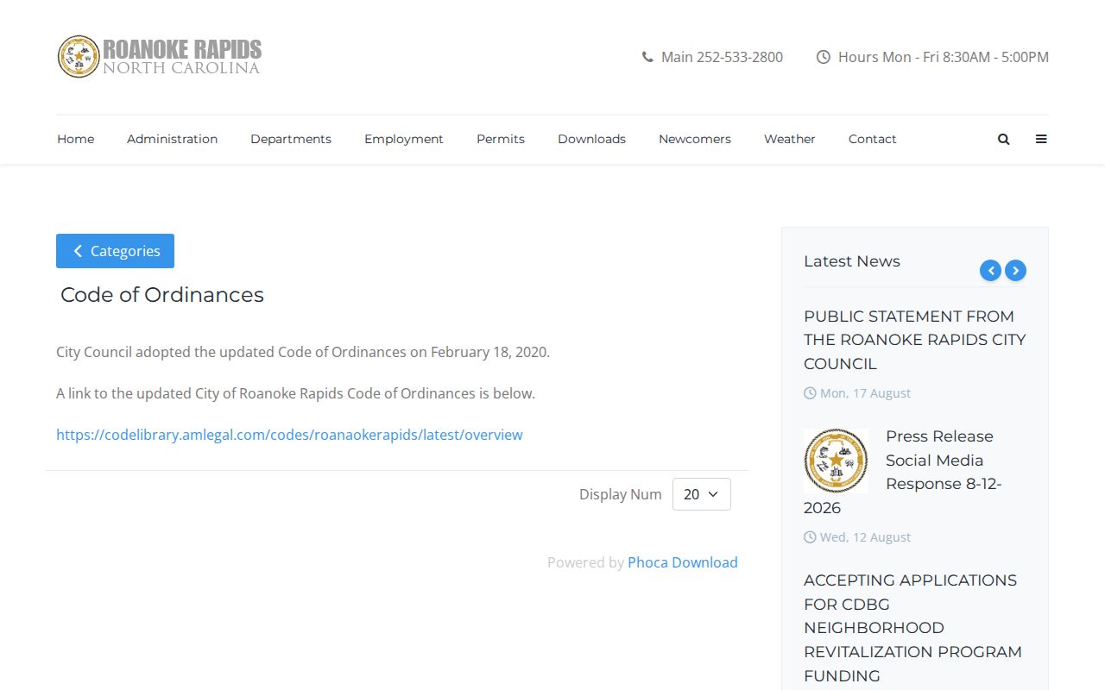Open the Display Num dropdown
The width and height of the screenshot is (1105, 690).
click(702, 494)
